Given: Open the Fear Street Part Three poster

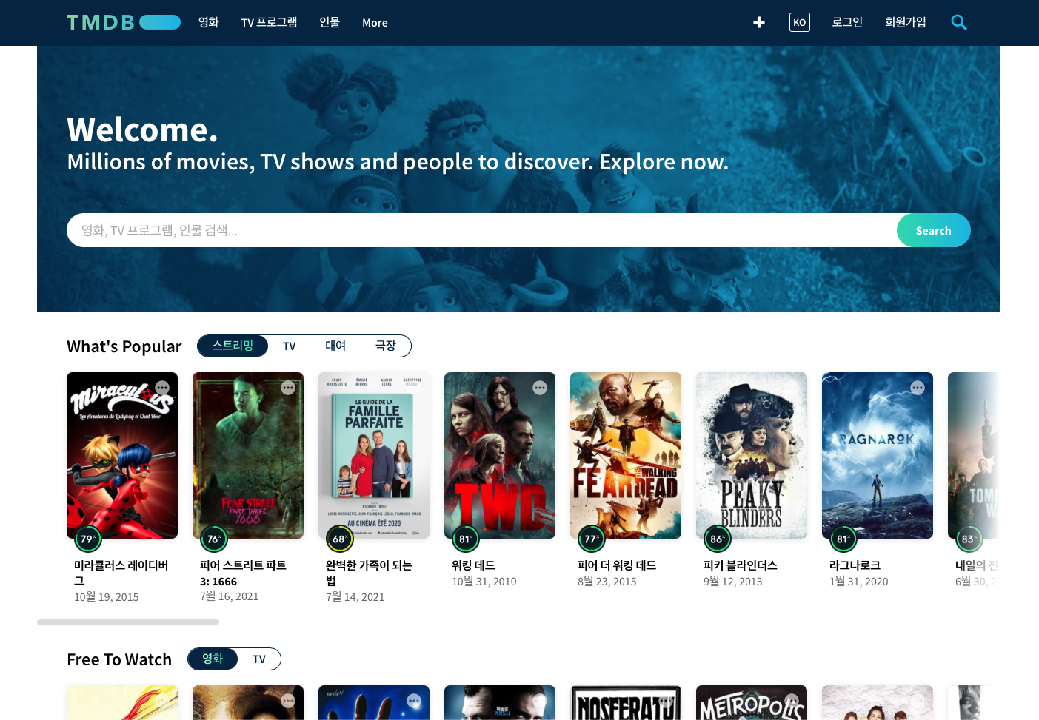Looking at the screenshot, I should [248, 455].
